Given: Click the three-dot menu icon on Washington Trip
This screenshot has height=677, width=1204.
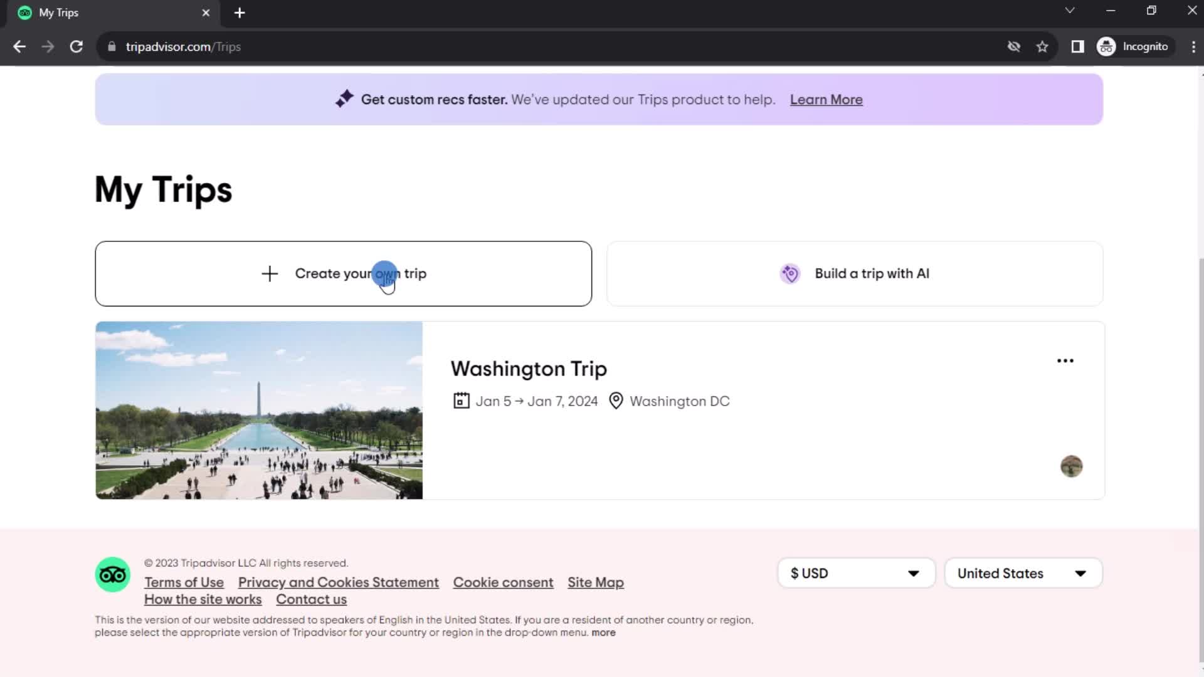Looking at the screenshot, I should (x=1066, y=360).
